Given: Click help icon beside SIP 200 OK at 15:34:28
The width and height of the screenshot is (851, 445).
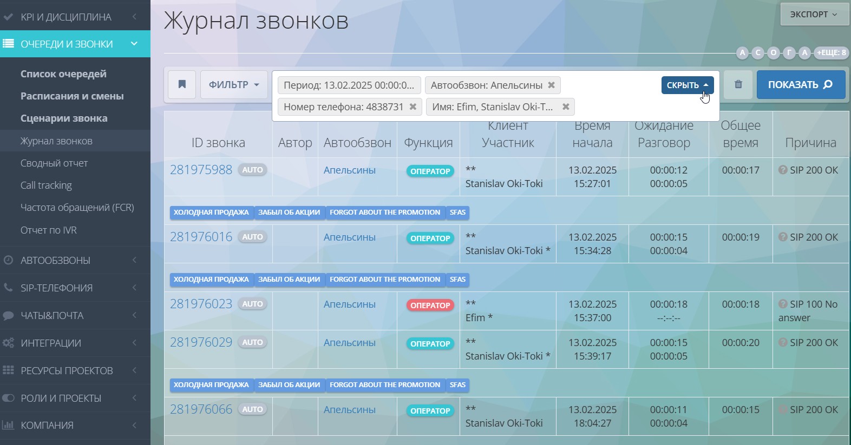Looking at the screenshot, I should (783, 237).
